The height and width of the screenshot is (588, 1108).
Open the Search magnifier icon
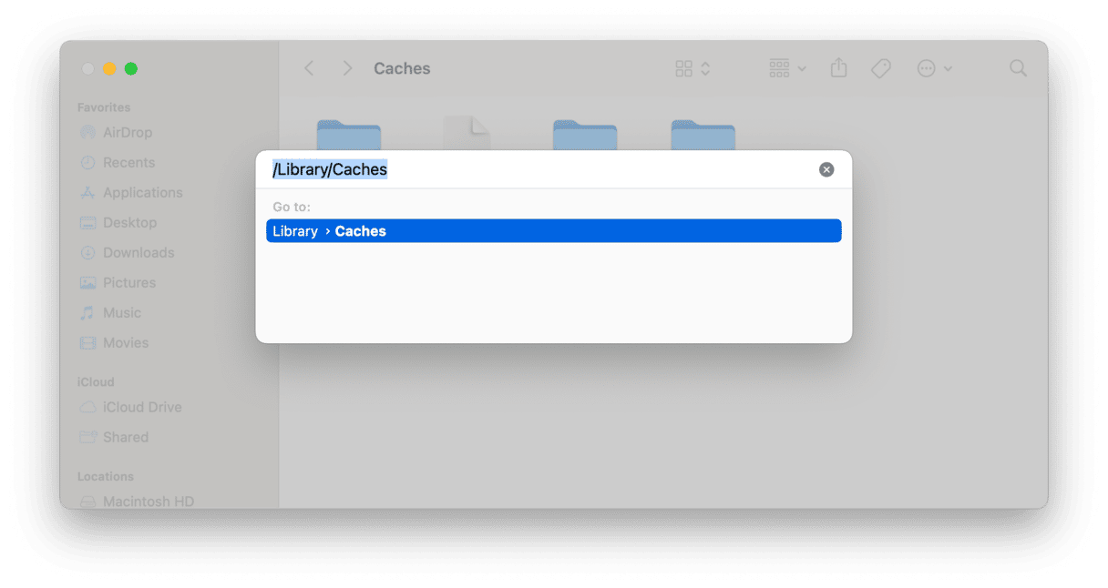(x=1019, y=68)
